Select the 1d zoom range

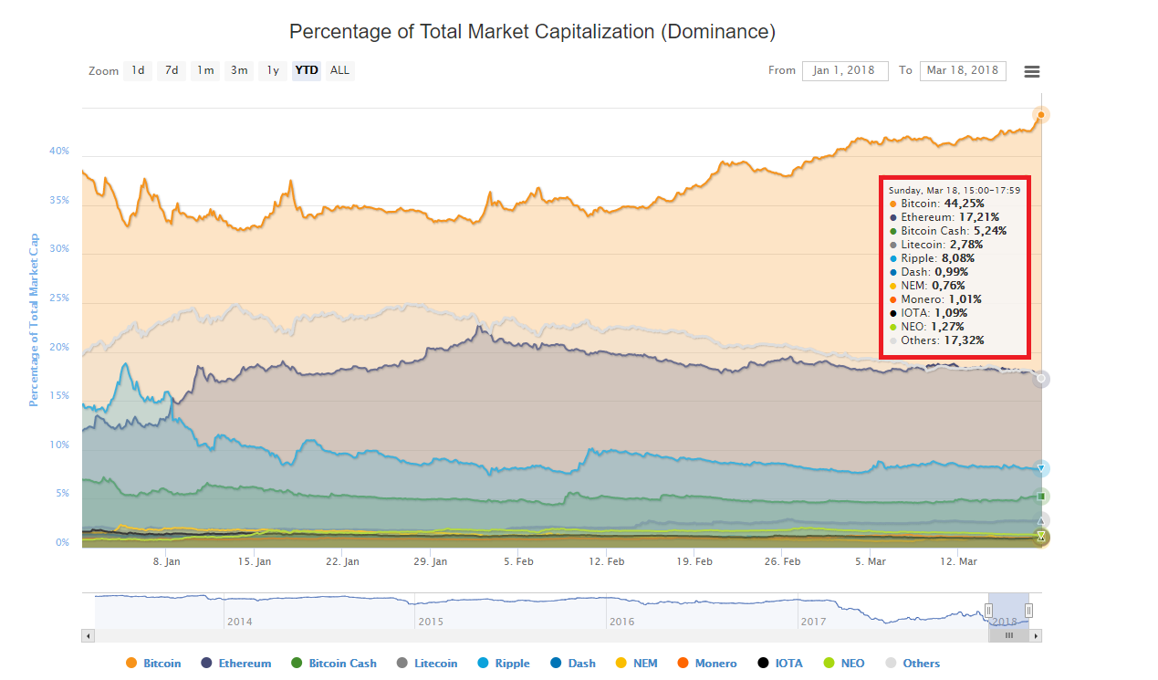[x=137, y=70]
